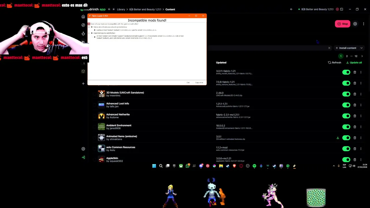Open the AppleSkin mod entry
Screen dimensions: 370x208
112,158
